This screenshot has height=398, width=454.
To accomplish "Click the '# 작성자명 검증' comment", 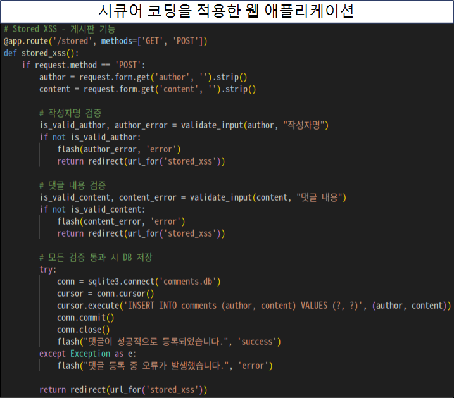I will [x=70, y=113].
